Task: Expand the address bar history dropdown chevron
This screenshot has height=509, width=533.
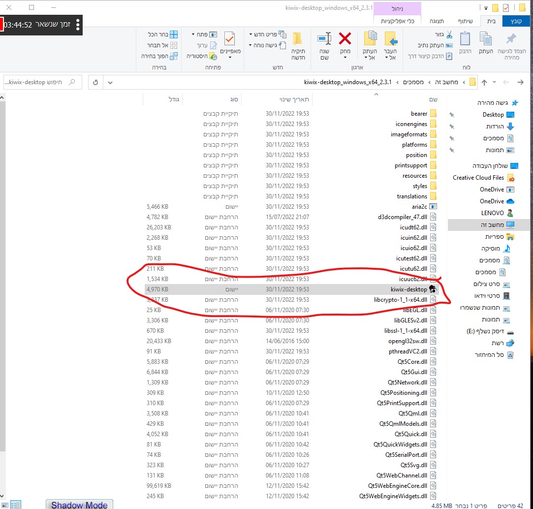Action: pos(110,82)
